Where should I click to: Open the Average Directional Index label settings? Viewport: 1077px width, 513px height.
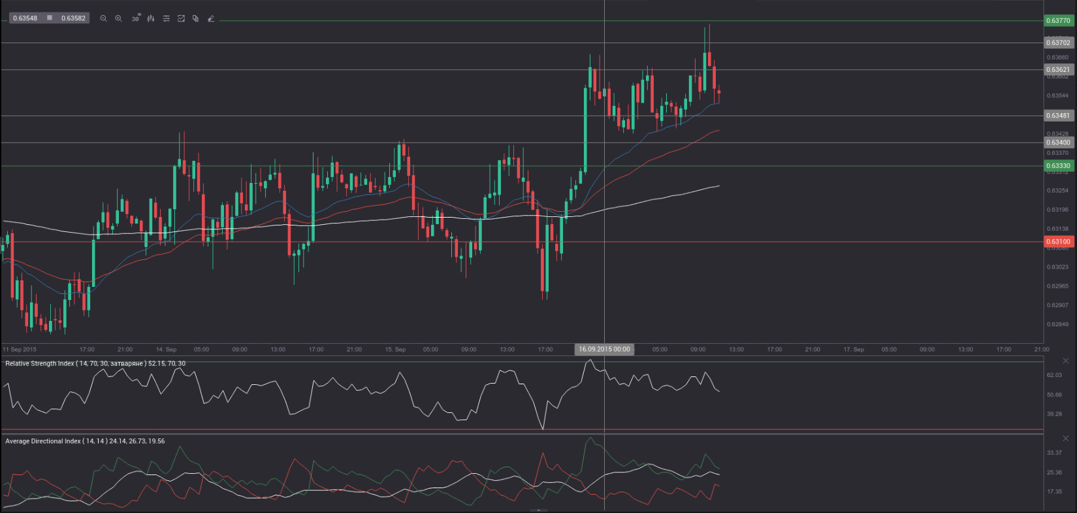85,441
